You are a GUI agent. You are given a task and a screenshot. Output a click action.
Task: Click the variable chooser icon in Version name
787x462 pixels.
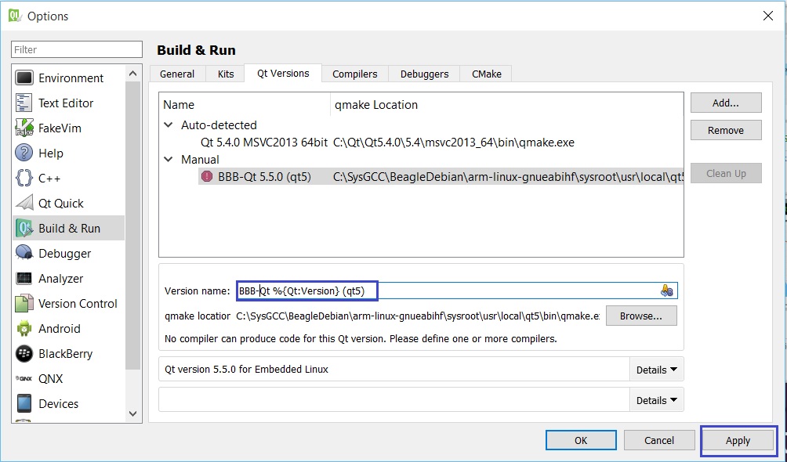[666, 291]
